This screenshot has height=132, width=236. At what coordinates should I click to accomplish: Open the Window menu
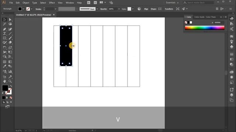point(70,3)
